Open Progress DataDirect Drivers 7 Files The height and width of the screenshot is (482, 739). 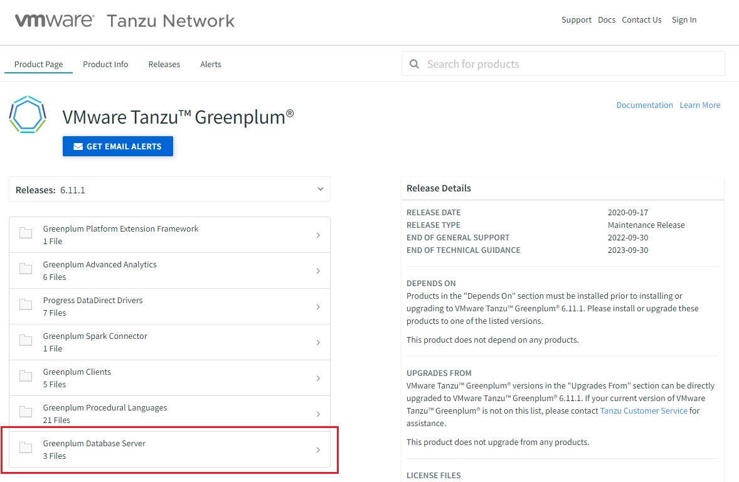[x=169, y=306]
